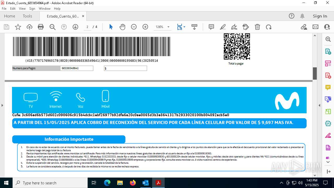Click the Sign In button
The height and width of the screenshot is (188, 334).
coord(320,16)
